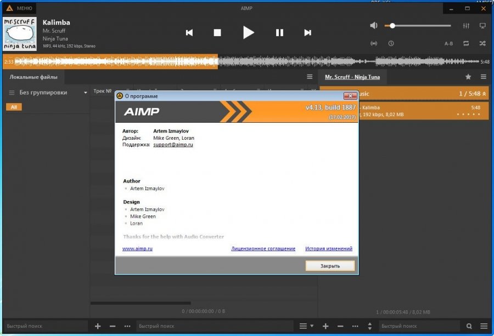Click the Mr. Scruff artist name under Kalimba
Screen dimensions: 494x336
click(54, 31)
